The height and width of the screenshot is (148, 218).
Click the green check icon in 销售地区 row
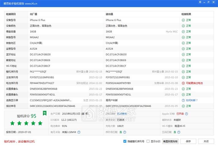pyautogui.click(x=183, y=43)
